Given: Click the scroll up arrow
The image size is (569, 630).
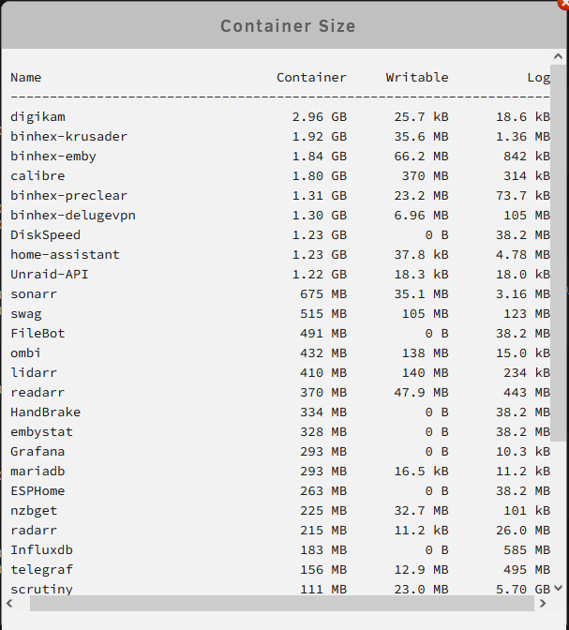Looking at the screenshot, I should tap(558, 56).
